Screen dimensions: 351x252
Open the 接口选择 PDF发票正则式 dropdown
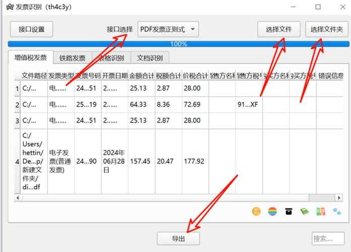point(168,29)
